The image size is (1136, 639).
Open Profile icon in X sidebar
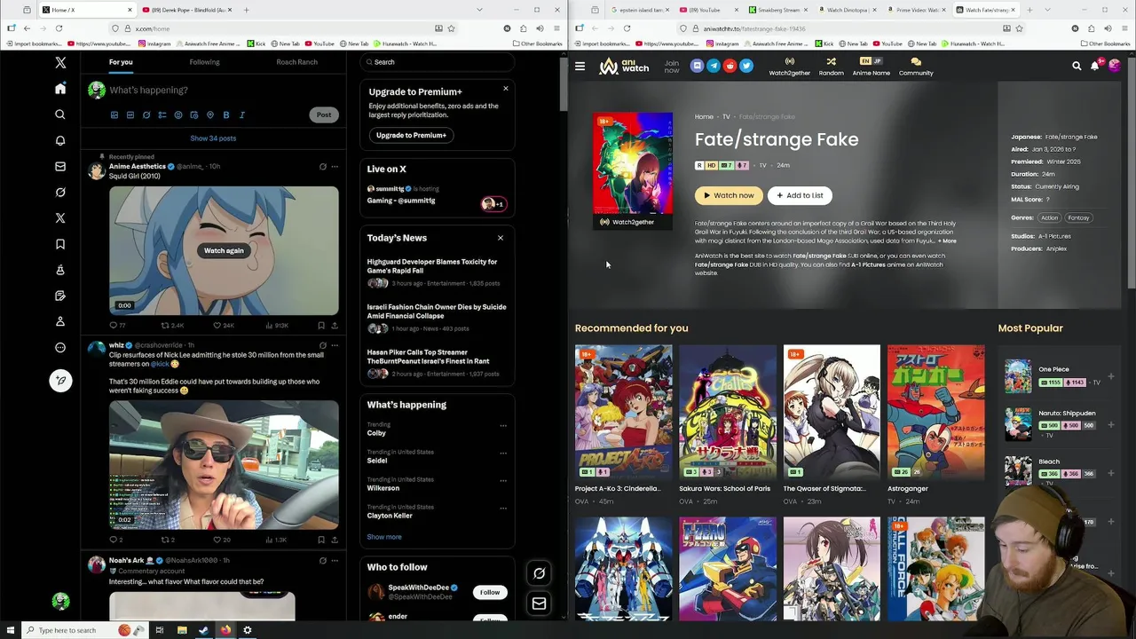point(60,321)
